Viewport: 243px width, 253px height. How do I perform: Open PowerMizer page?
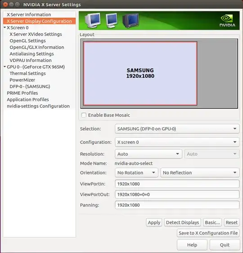click(22, 80)
